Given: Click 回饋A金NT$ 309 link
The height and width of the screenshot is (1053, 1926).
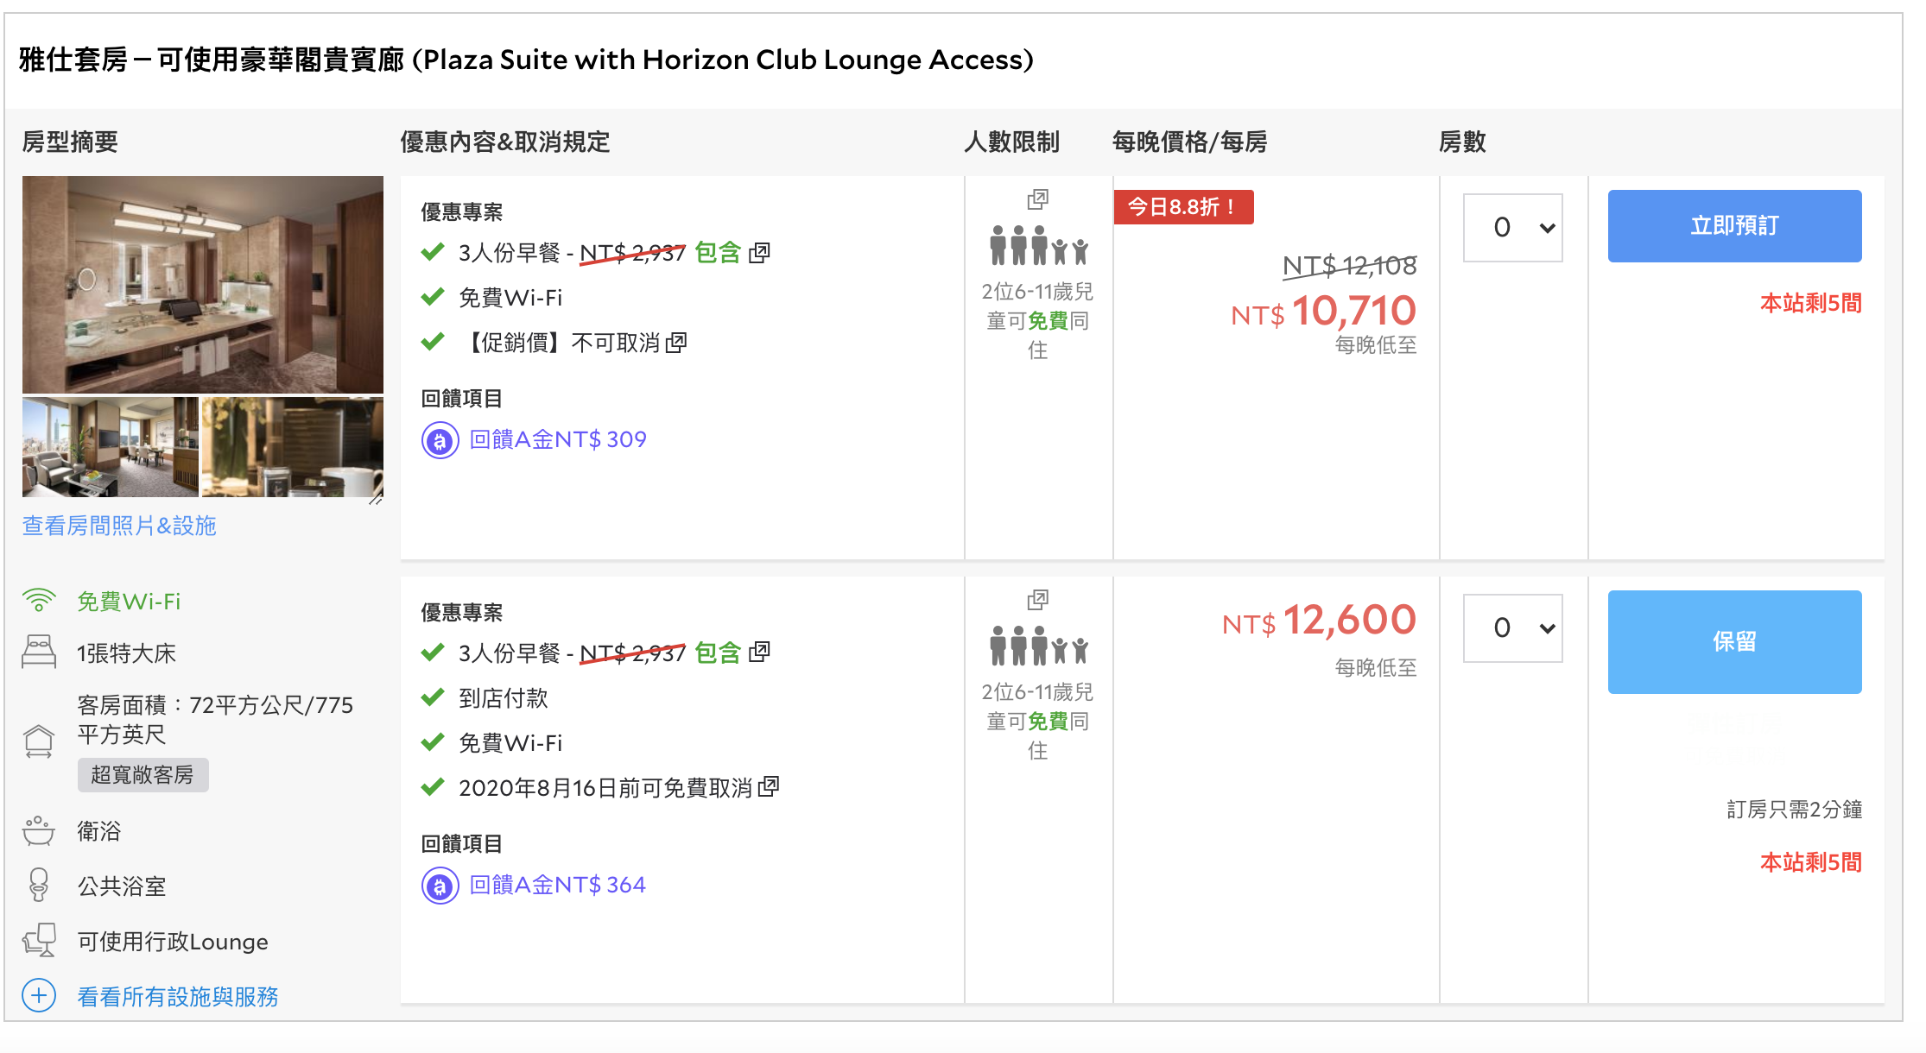Looking at the screenshot, I should coord(558,439).
